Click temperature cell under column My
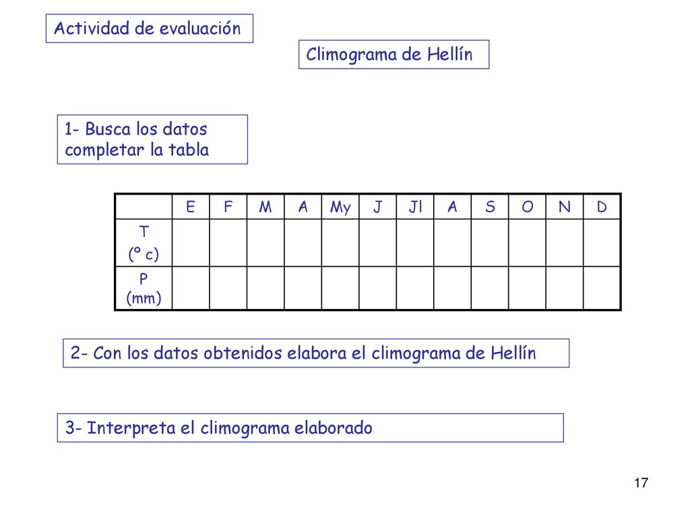This screenshot has height=517, width=690. tap(340, 242)
